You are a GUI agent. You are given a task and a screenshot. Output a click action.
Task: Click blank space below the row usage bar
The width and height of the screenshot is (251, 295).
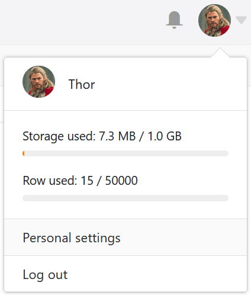[x=125, y=210]
